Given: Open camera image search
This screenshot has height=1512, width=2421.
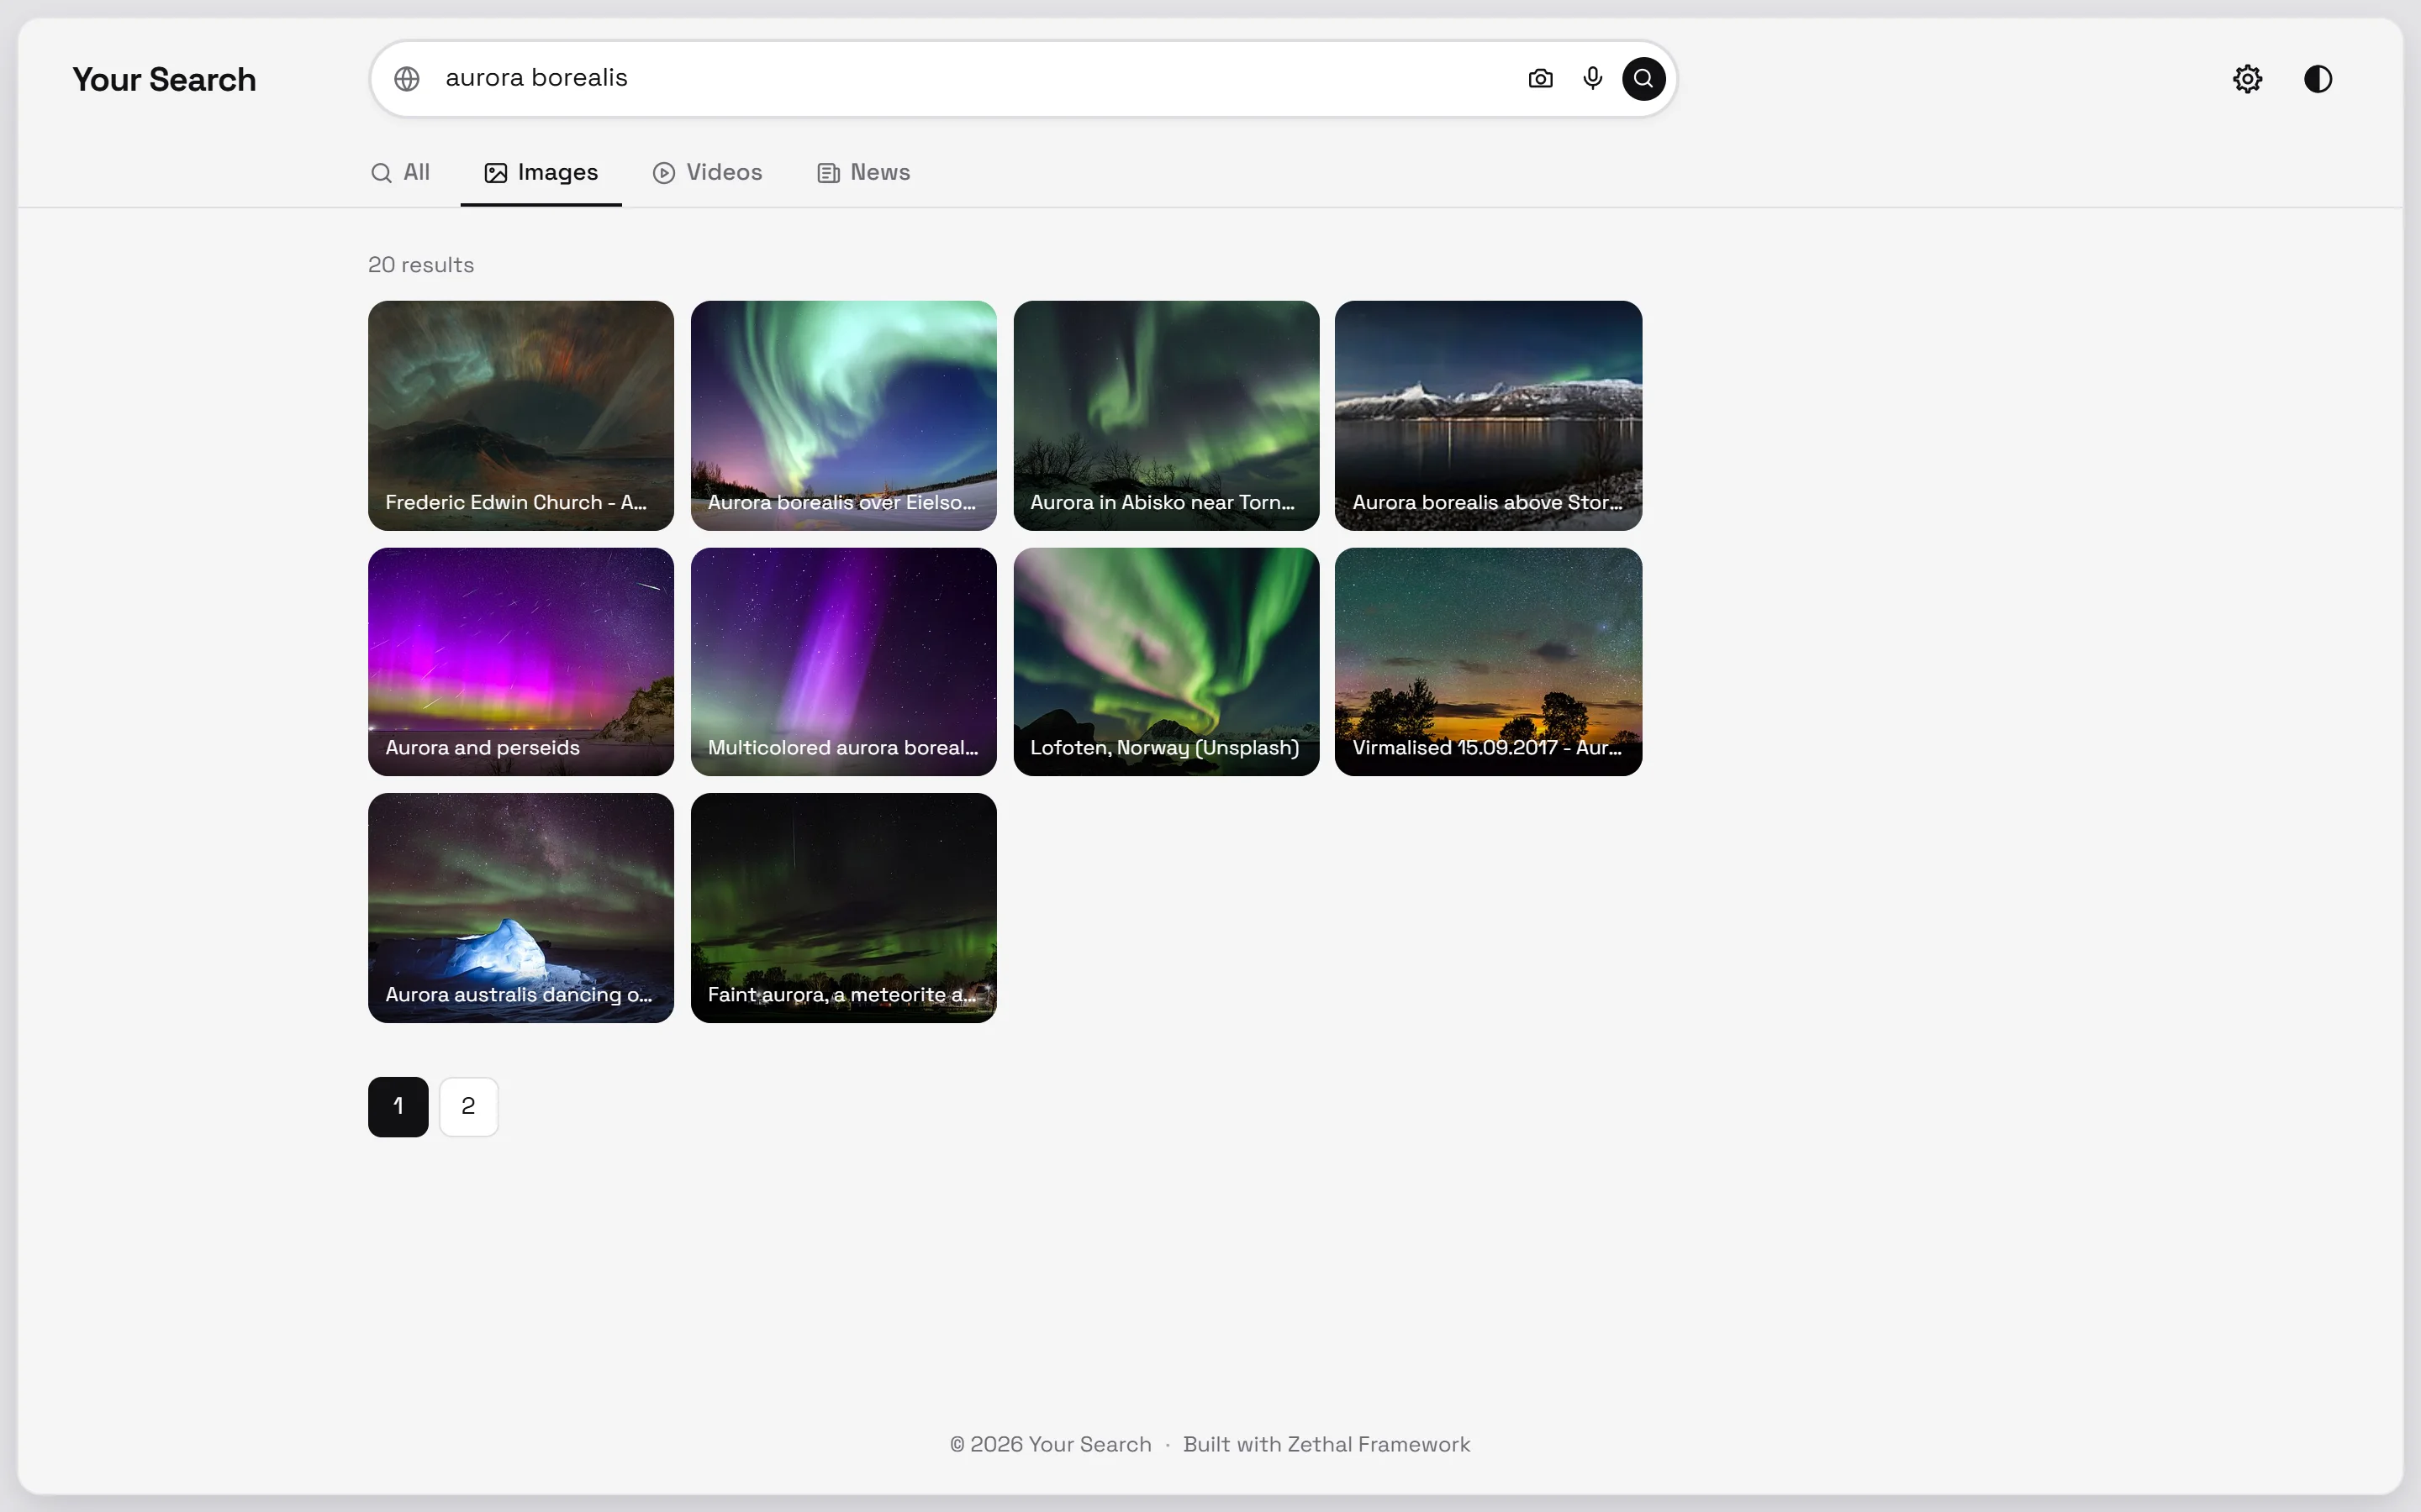Looking at the screenshot, I should click(x=1541, y=79).
